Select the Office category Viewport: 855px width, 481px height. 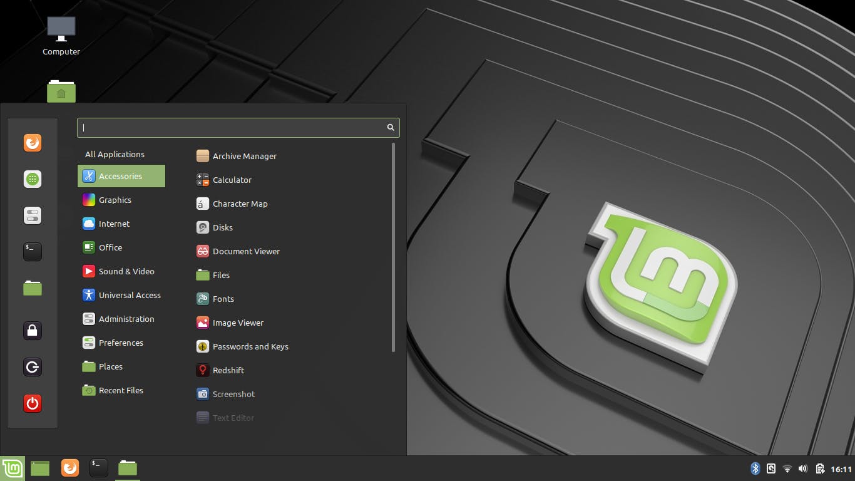click(x=110, y=247)
